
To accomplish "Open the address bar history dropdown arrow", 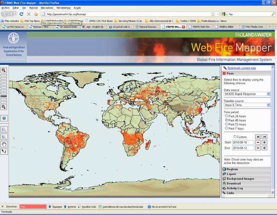I will tap(217, 14).
